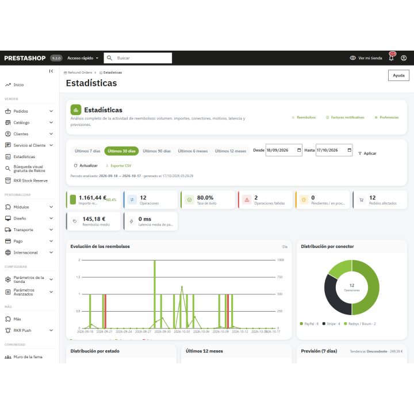Expand the Transporte submenu chevron
414x414 pixels.
51,229
